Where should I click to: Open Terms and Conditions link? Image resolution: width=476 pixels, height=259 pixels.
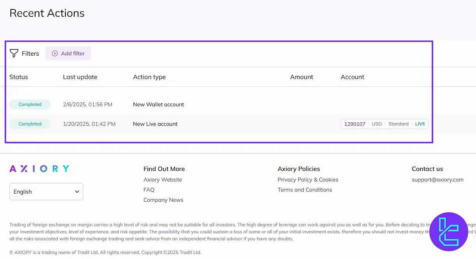[305, 190]
